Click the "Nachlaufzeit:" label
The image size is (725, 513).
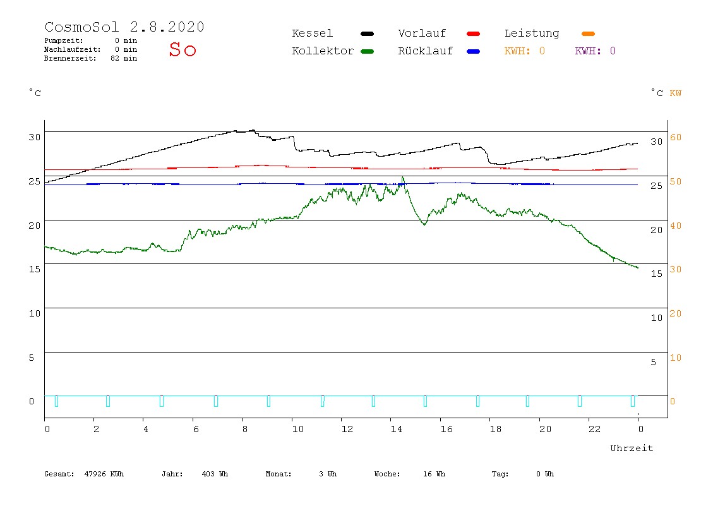72,49
